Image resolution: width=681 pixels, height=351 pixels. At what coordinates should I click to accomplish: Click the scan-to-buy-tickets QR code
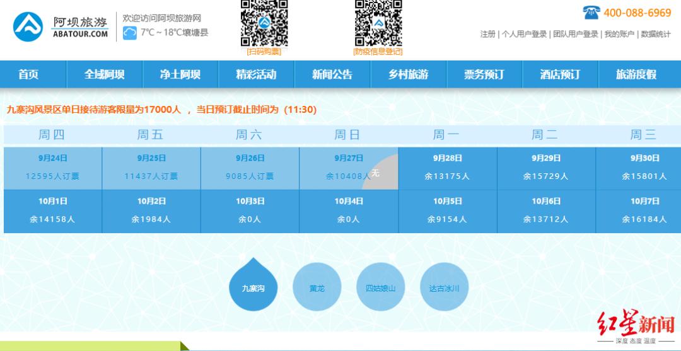264,23
